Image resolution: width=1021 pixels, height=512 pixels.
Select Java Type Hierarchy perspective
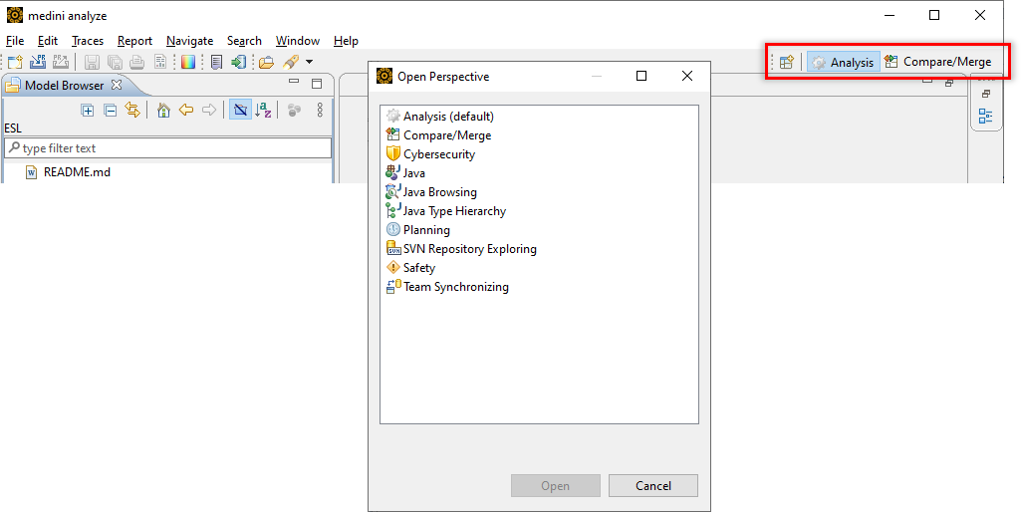tap(446, 210)
